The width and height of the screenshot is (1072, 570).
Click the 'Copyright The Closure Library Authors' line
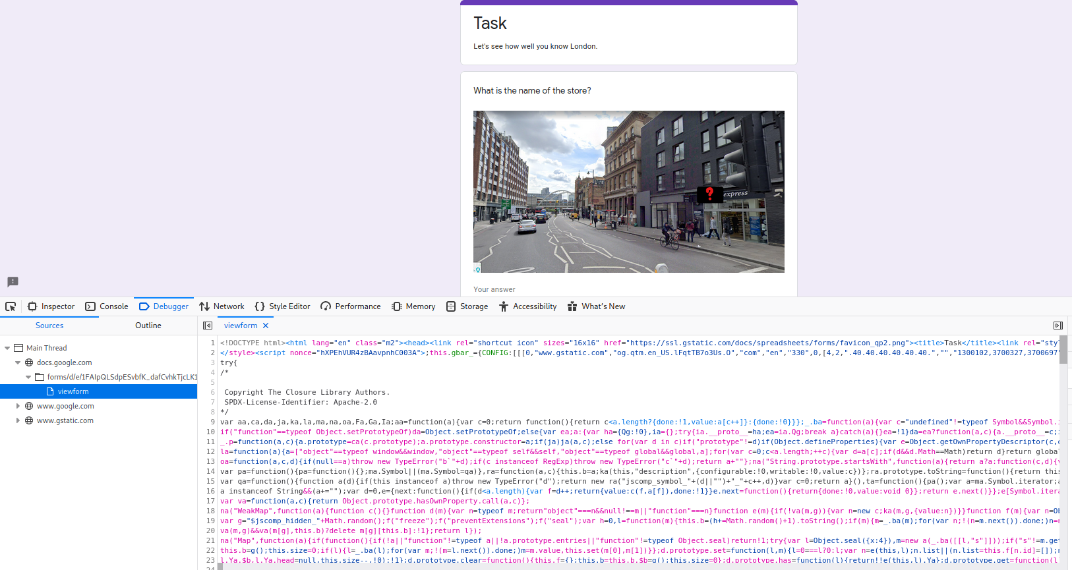pyautogui.click(x=307, y=392)
